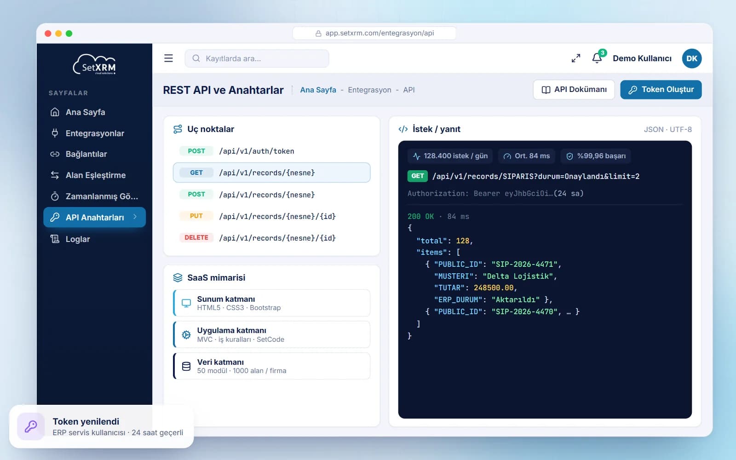This screenshot has height=460, width=736.
Task: Click the lock icon in address bar
Action: point(318,34)
